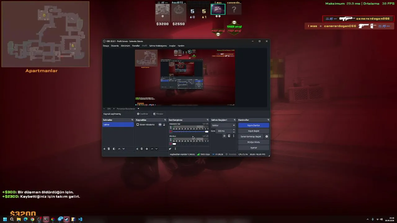Toggle visibility of Ekran Yakalama source
397x223 pixels.
point(160,125)
